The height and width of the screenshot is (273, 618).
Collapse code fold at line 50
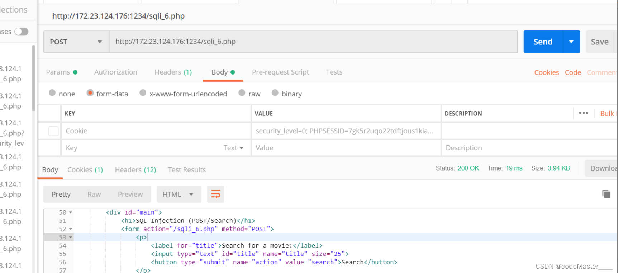point(71,212)
